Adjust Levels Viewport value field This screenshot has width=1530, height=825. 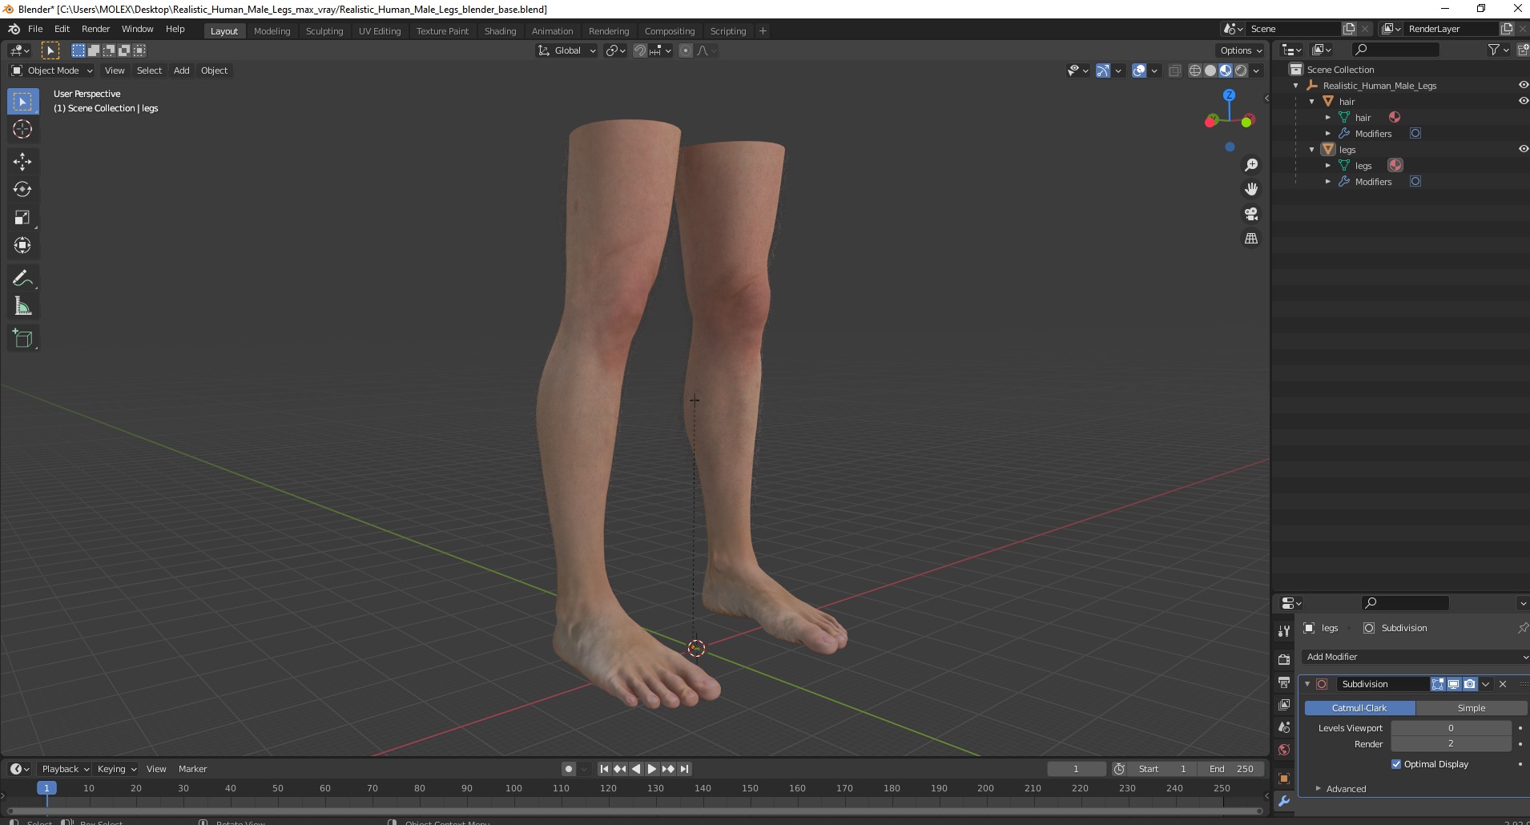(x=1451, y=728)
